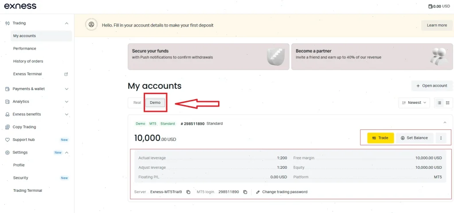This screenshot has height=213, width=454.
Task: Click the wallet balance icon in header
Action: coord(431,7)
